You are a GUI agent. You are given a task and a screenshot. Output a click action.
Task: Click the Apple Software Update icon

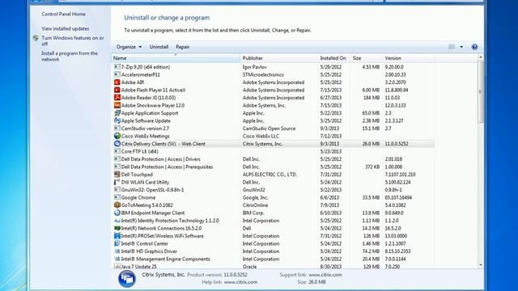pos(117,120)
